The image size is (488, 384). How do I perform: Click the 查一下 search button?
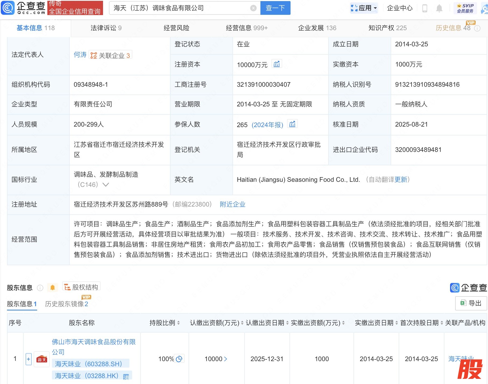click(x=275, y=8)
